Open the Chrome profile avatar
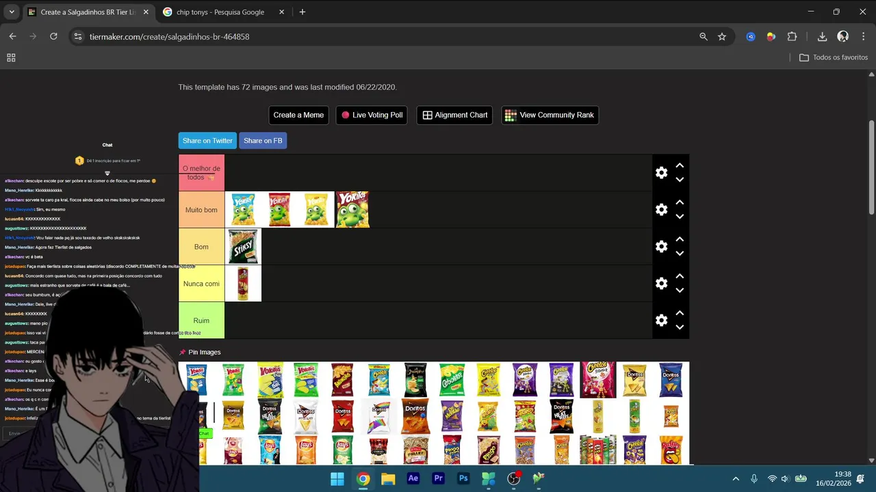This screenshot has width=876, height=492. coord(843,36)
